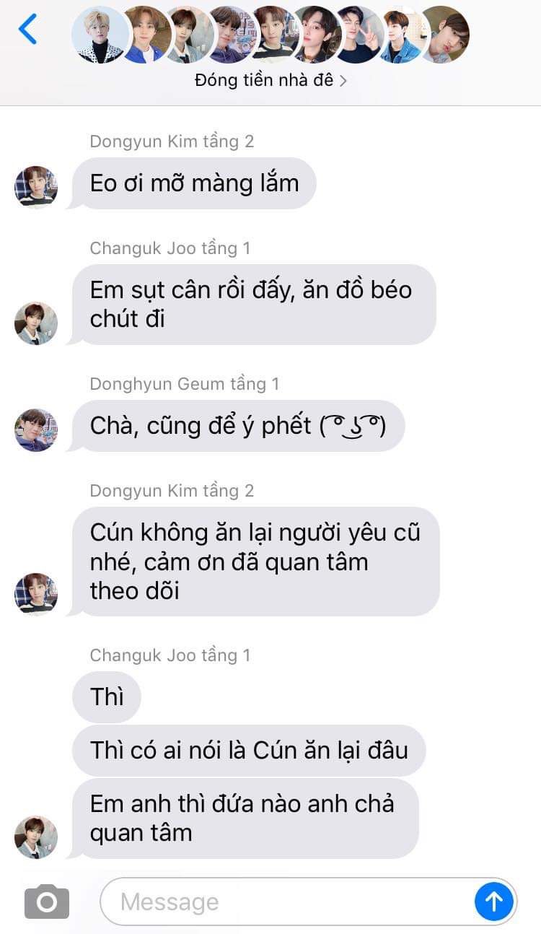
Task: Tap Donghyun Geum's avatar next to "Chà, cũng để ý phết"
Action: point(36,430)
